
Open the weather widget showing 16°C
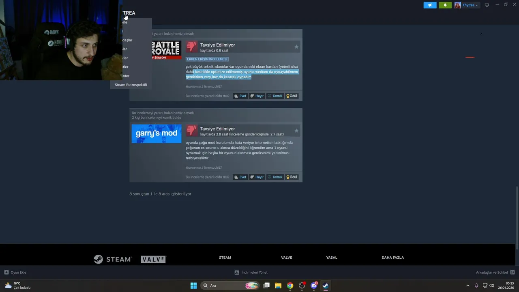pos(17,286)
